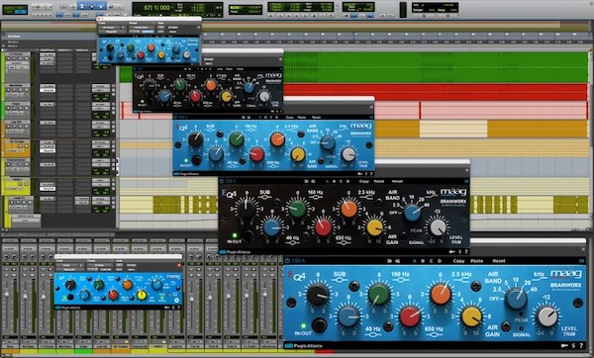Click UI icon at top-right of largest blue EQ4
The image size is (594, 358).
click(x=581, y=261)
